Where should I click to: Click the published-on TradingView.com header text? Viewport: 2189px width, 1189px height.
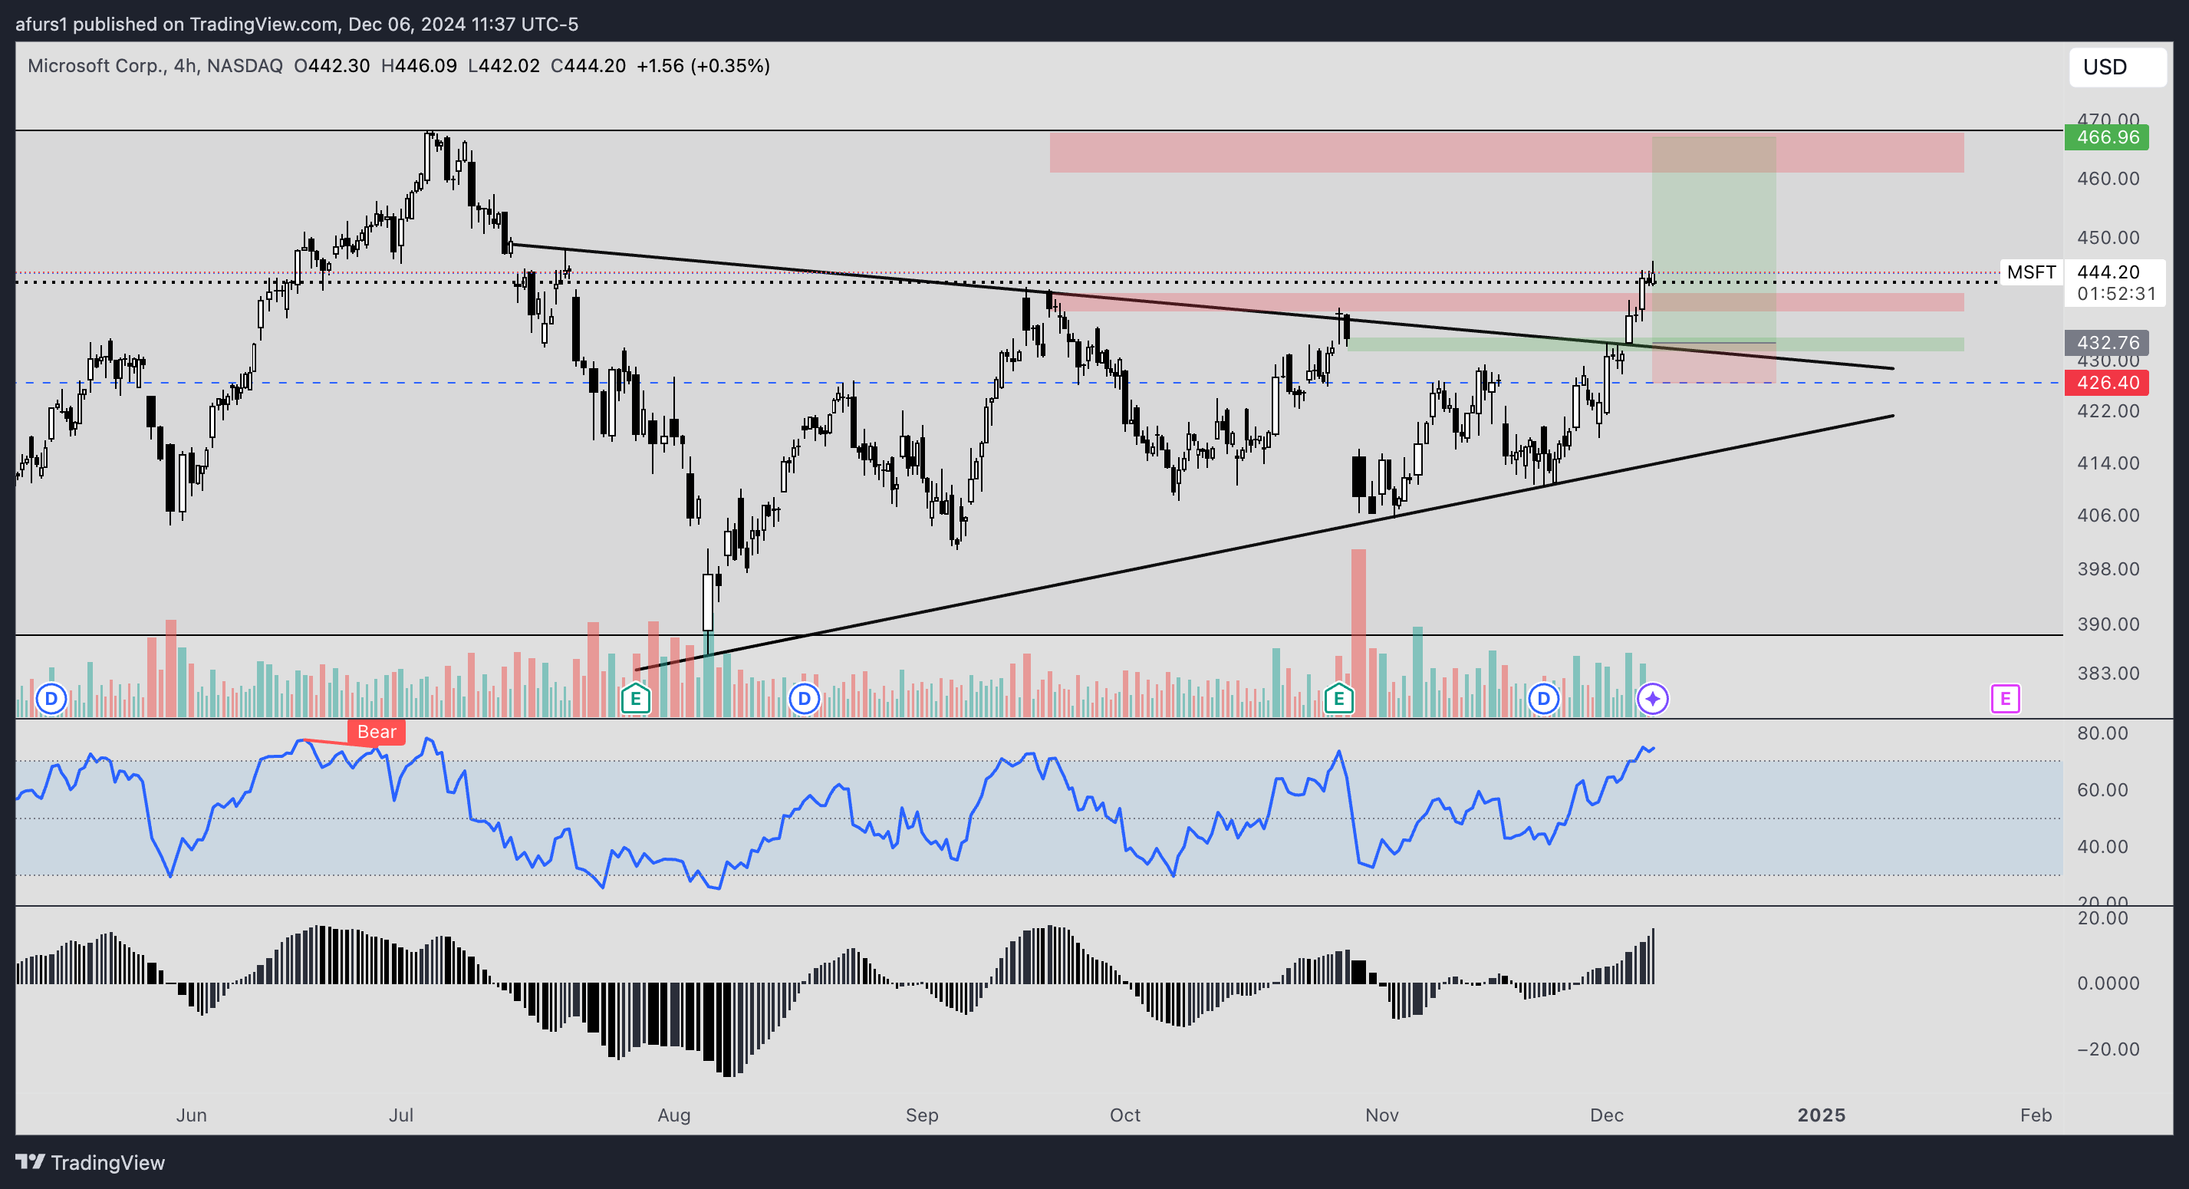coord(297,24)
